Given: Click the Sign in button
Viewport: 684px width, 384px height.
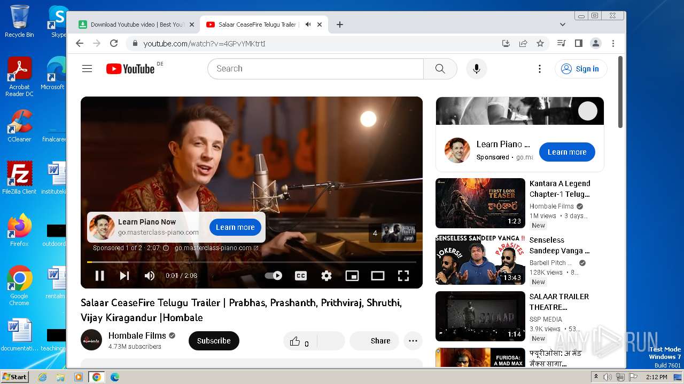Looking at the screenshot, I should 581,69.
